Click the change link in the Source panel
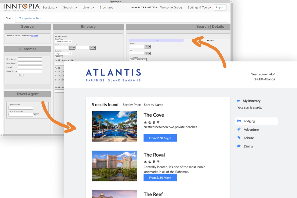 pos(34,36)
